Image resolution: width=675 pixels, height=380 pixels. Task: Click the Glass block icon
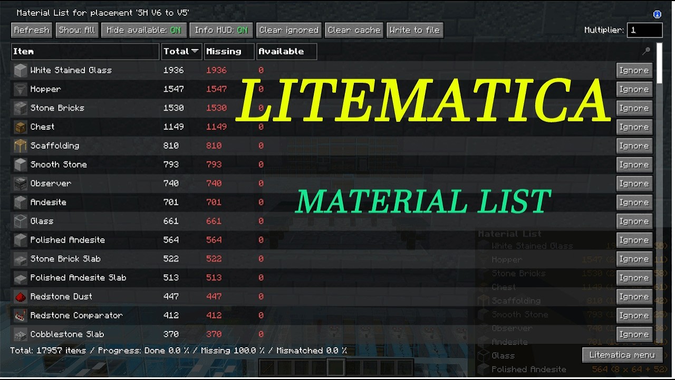click(20, 221)
